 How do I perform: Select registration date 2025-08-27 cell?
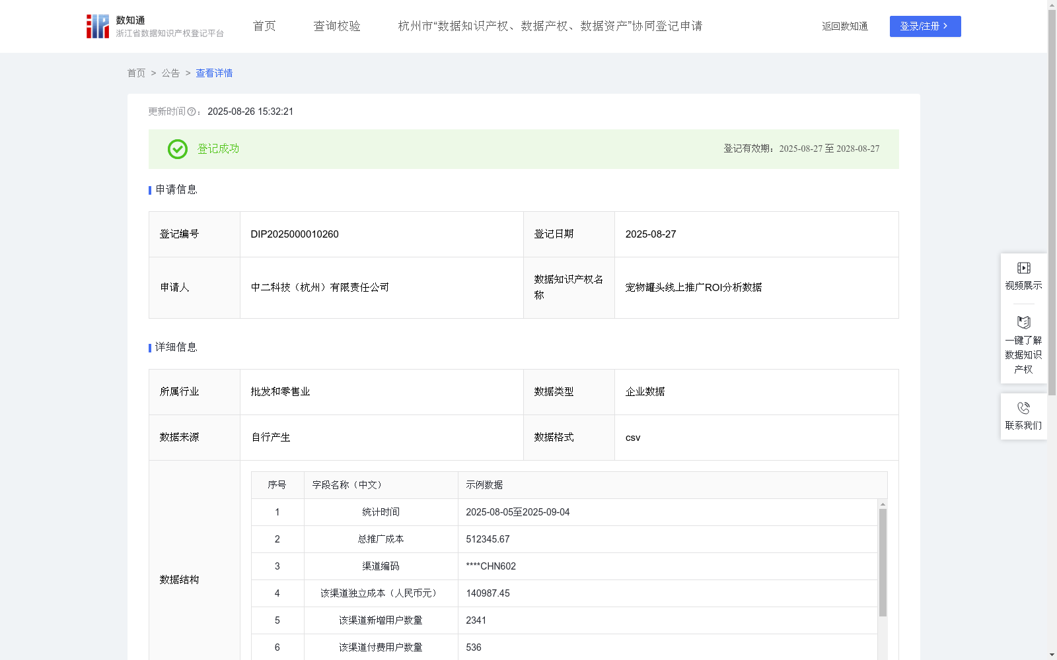[x=756, y=234]
